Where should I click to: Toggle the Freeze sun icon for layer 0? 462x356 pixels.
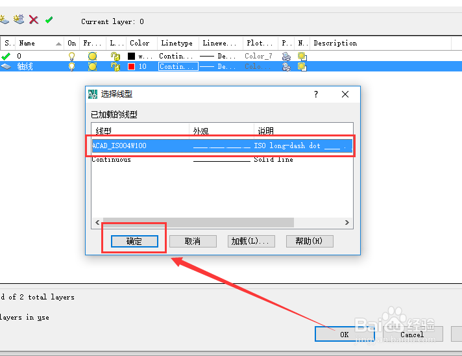93,56
